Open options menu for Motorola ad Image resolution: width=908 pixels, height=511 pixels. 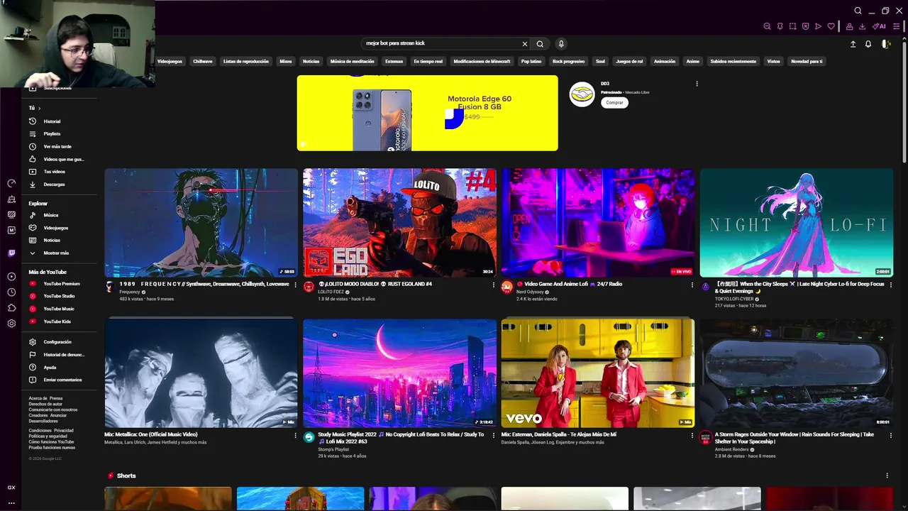[697, 84]
